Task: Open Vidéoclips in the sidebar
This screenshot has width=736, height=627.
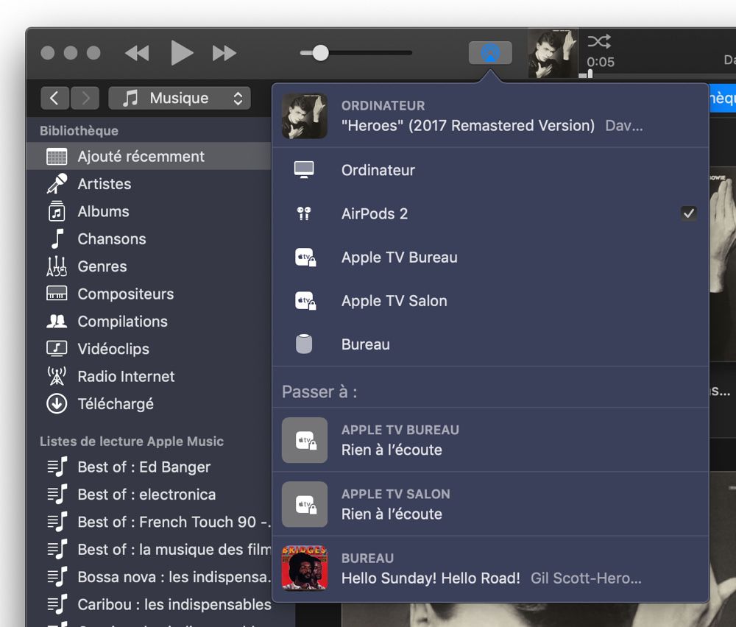Action: point(149,349)
